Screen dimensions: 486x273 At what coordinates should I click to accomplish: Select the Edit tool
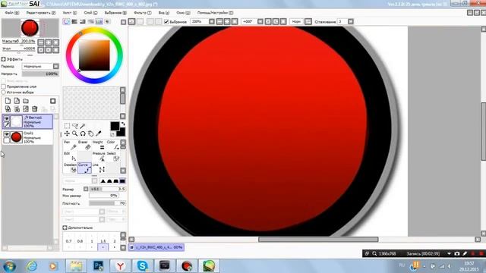tap(71, 156)
